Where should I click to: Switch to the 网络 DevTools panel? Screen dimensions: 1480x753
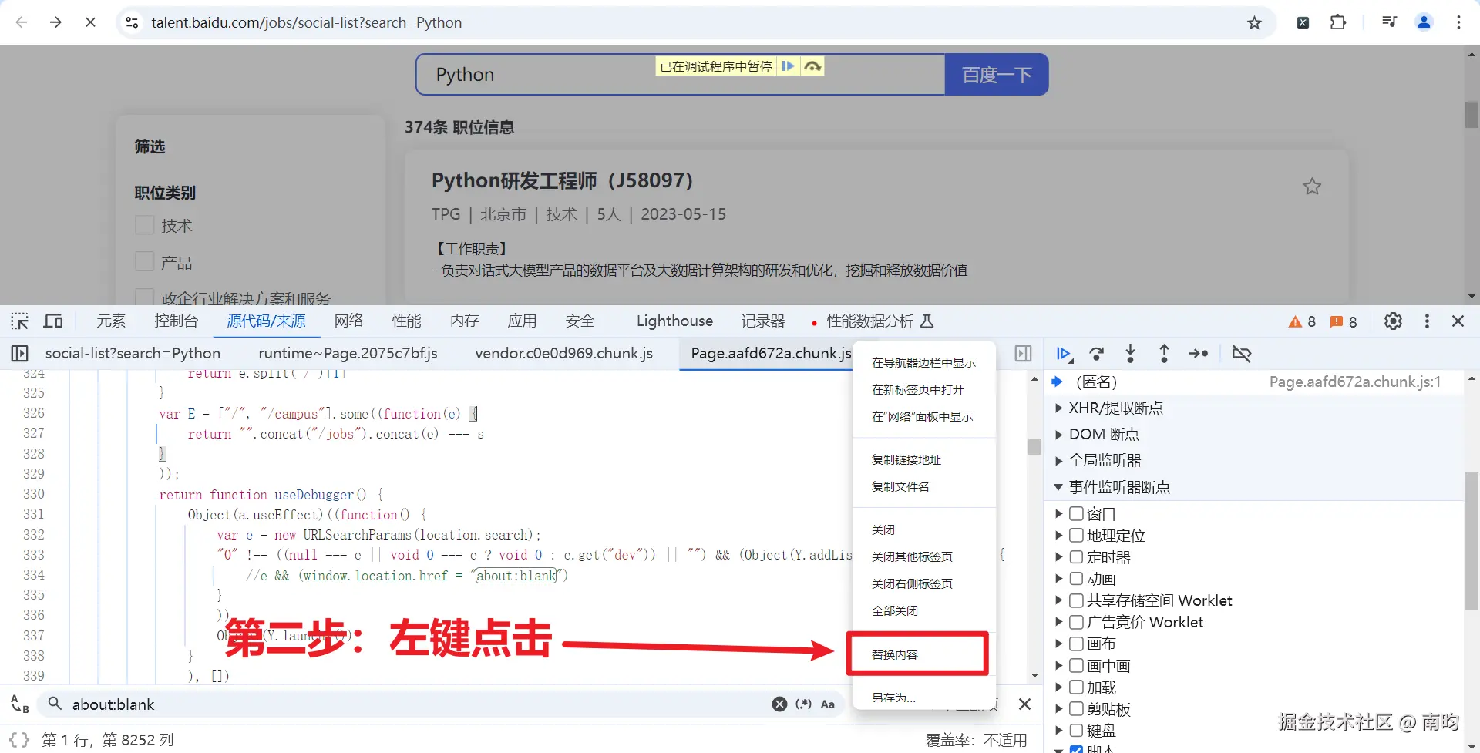[348, 321]
